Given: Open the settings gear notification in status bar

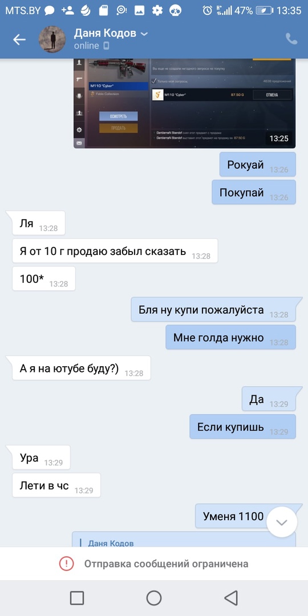Looking at the screenshot, I should click(x=157, y=11).
